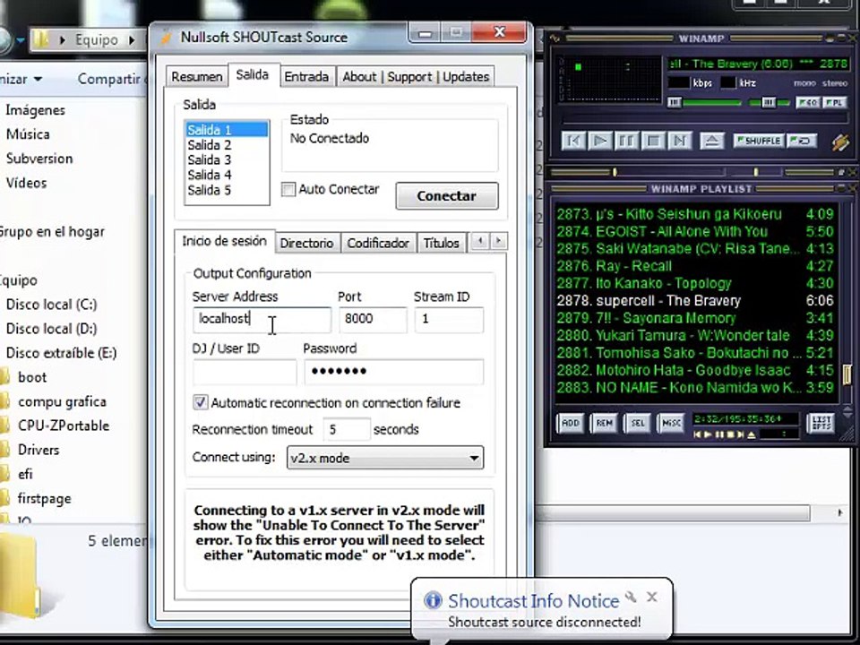Image resolution: width=860 pixels, height=645 pixels.
Task: Open the Codificador sub-tab
Action: pos(378,243)
